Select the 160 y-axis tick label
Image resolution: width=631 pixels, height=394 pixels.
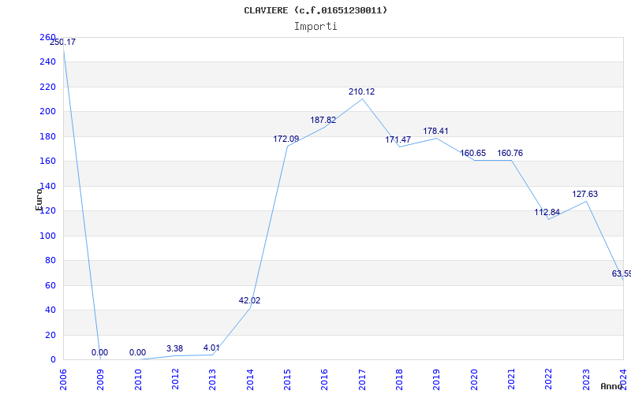(47, 162)
